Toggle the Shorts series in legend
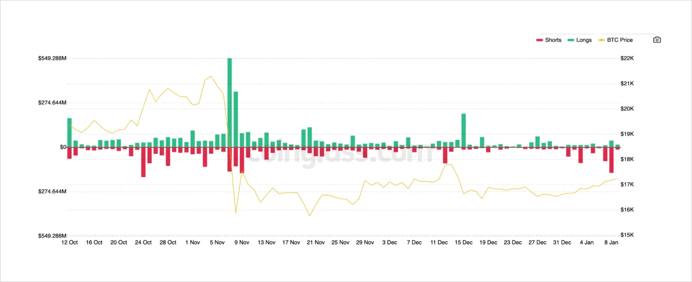The image size is (692, 282). 549,40
